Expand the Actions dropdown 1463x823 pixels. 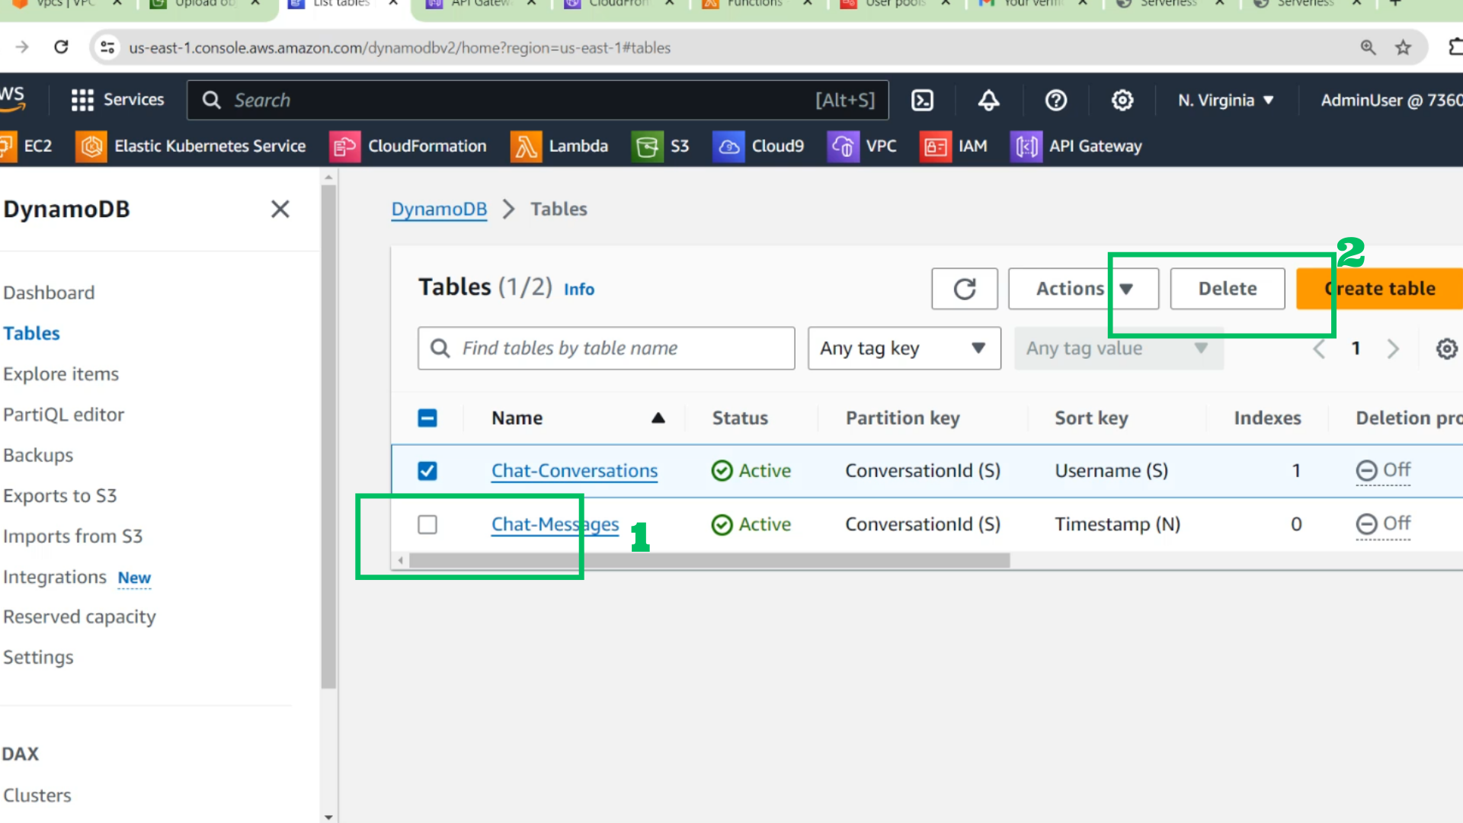1083,289
